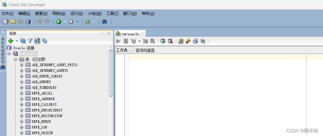This screenshot has height=136, width=323.
Task: Click the Unshared SQL Worksheet icon
Action: tap(181, 41)
